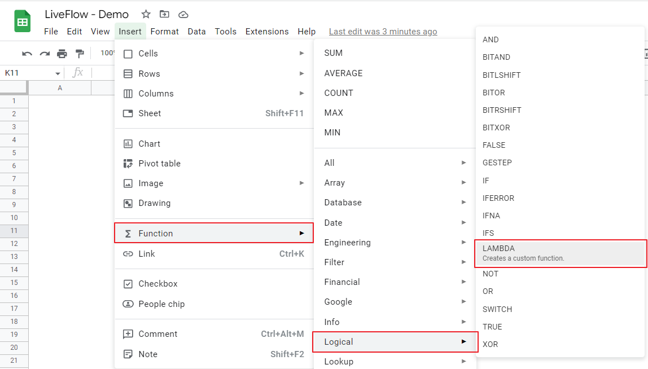Click the LiveFlow - Demo document title

(x=86, y=15)
